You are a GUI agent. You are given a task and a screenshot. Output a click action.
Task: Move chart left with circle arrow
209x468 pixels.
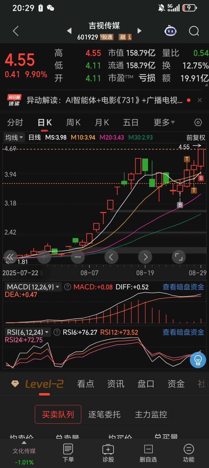coord(111,257)
